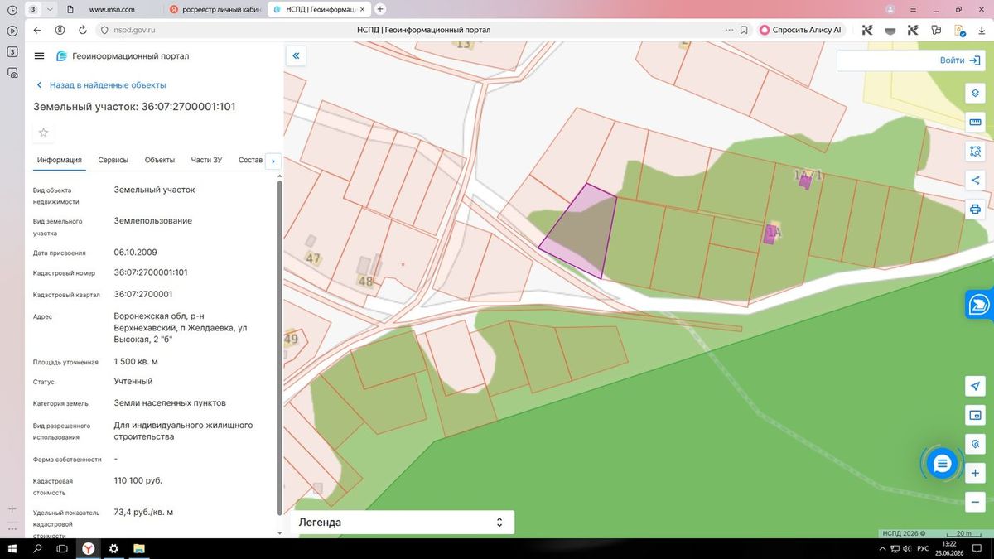Open Yandex Browser from the taskbar
The width and height of the screenshot is (994, 559).
87,548
